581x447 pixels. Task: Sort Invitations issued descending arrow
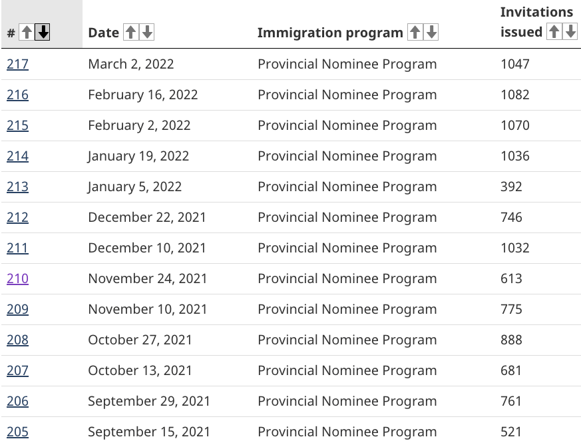click(x=570, y=31)
